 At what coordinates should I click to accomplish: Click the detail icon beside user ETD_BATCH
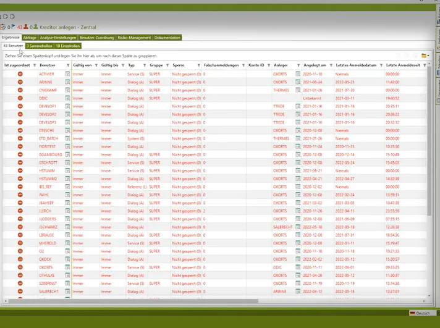(67, 138)
